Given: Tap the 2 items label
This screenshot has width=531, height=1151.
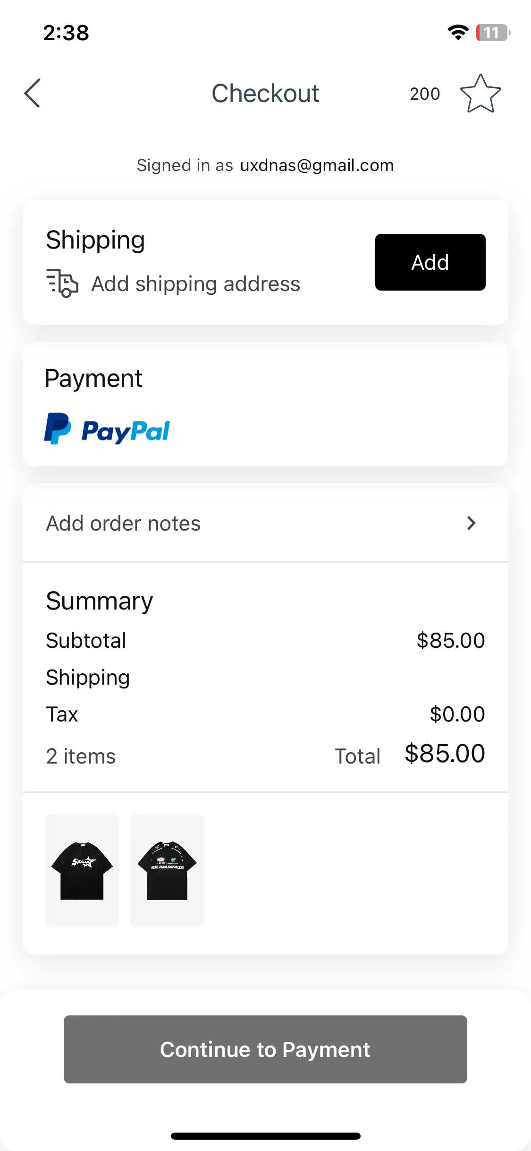Looking at the screenshot, I should pos(81,756).
